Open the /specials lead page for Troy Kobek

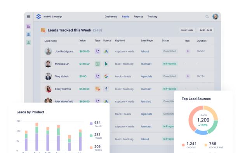click(146, 76)
